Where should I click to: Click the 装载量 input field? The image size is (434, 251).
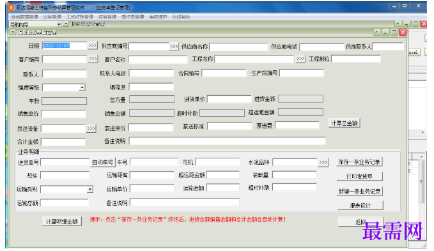point(295,175)
